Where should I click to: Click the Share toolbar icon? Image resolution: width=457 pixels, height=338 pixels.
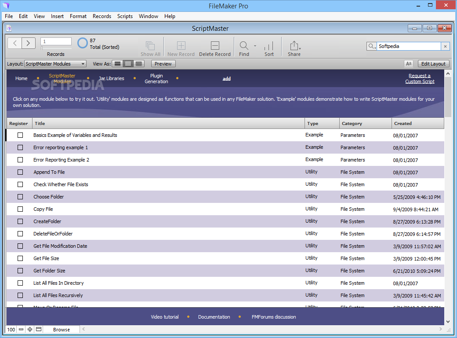pyautogui.click(x=294, y=45)
